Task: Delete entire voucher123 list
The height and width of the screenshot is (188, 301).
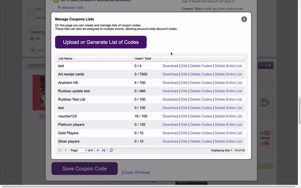Action: 228,116
